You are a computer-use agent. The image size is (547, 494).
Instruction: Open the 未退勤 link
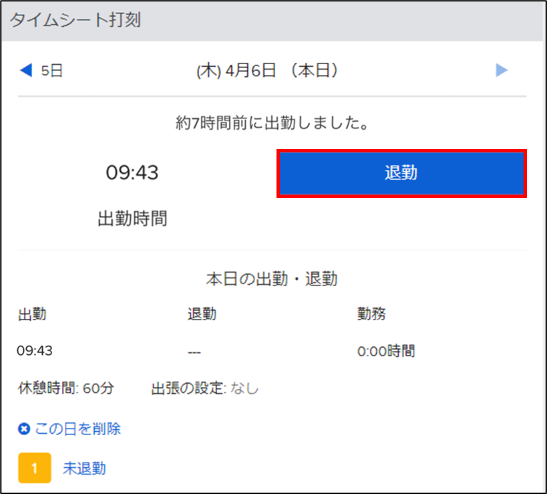pyautogui.click(x=84, y=468)
